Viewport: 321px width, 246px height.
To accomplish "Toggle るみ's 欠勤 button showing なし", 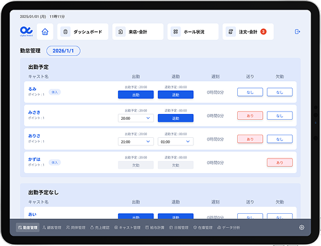I will tap(280, 92).
